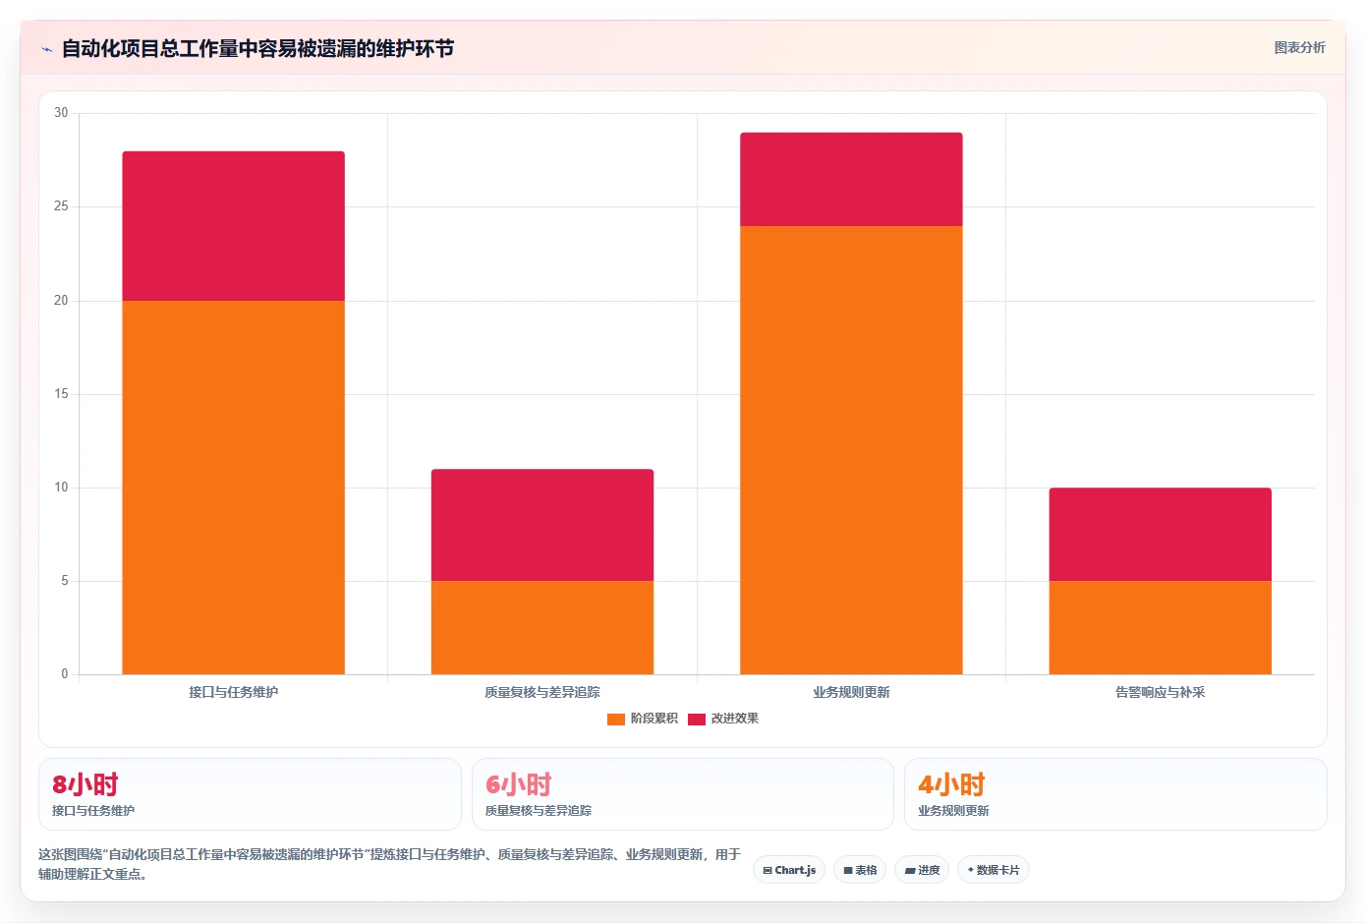Toggle the 阶段累积 legend orange swatch
Viewport: 1366px width, 923px height.
point(616,720)
